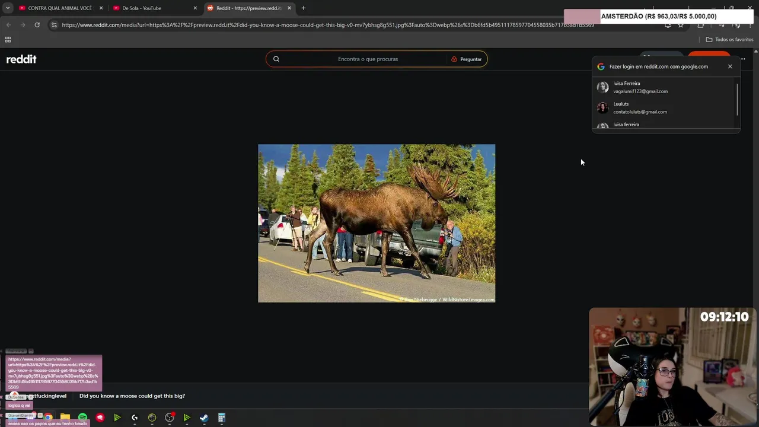Close the Google sign-in popup

point(730,66)
